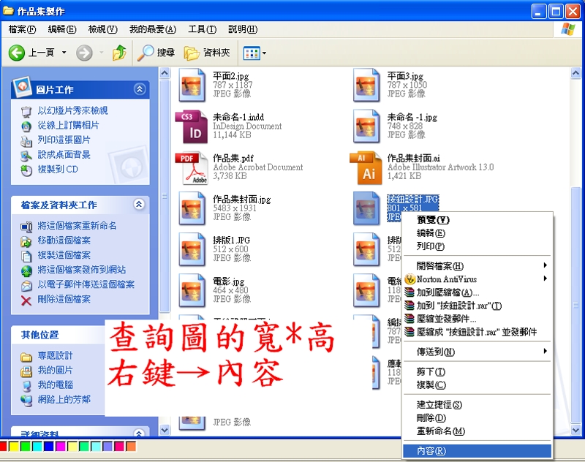Toggle the Folders (資料夾) pane button
This screenshot has width=585, height=462.
coord(208,53)
